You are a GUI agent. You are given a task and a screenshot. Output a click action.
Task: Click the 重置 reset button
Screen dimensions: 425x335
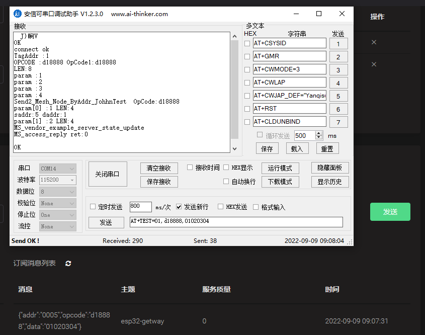coord(327,148)
